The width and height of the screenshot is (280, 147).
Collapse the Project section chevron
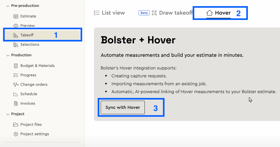[8, 114]
